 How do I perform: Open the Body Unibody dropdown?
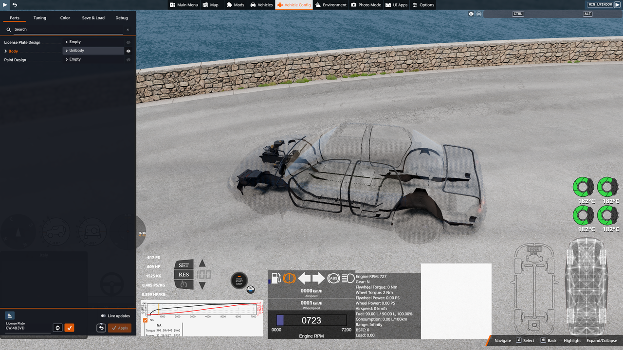coord(93,51)
